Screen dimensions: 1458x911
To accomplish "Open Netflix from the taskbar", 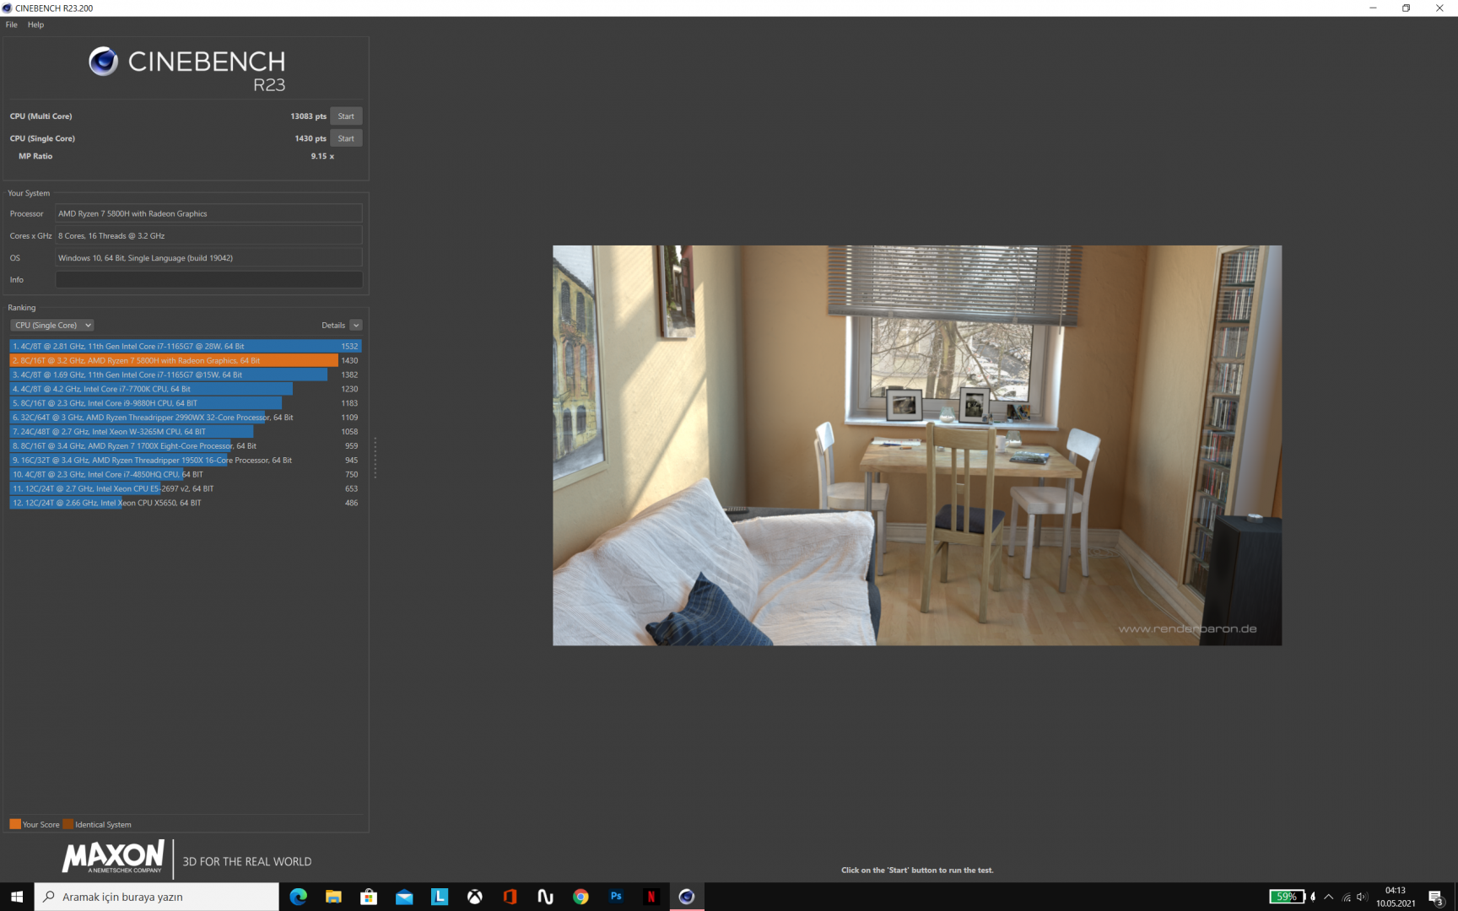I will coord(651,897).
